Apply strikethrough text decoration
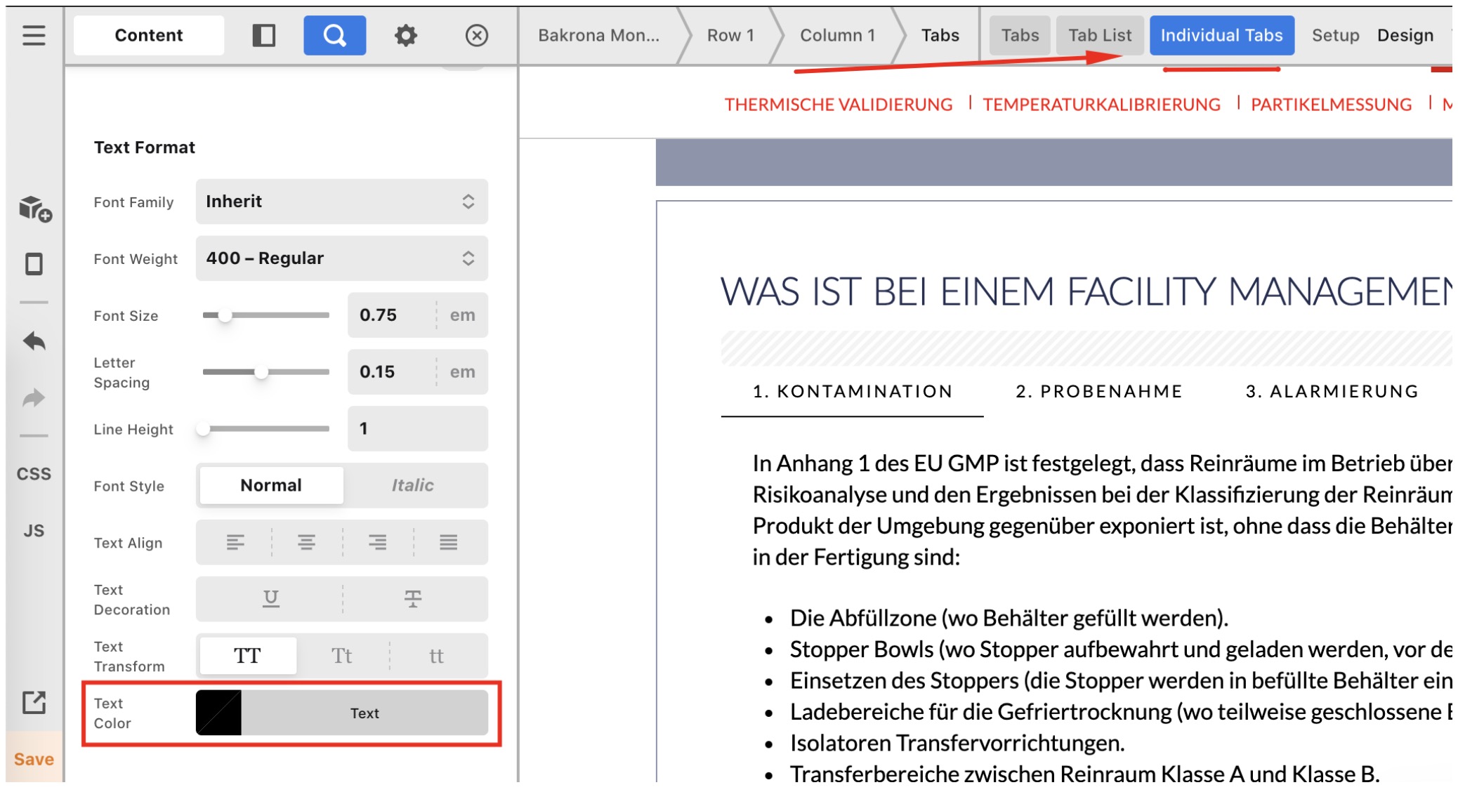The image size is (1458, 792). (x=413, y=599)
